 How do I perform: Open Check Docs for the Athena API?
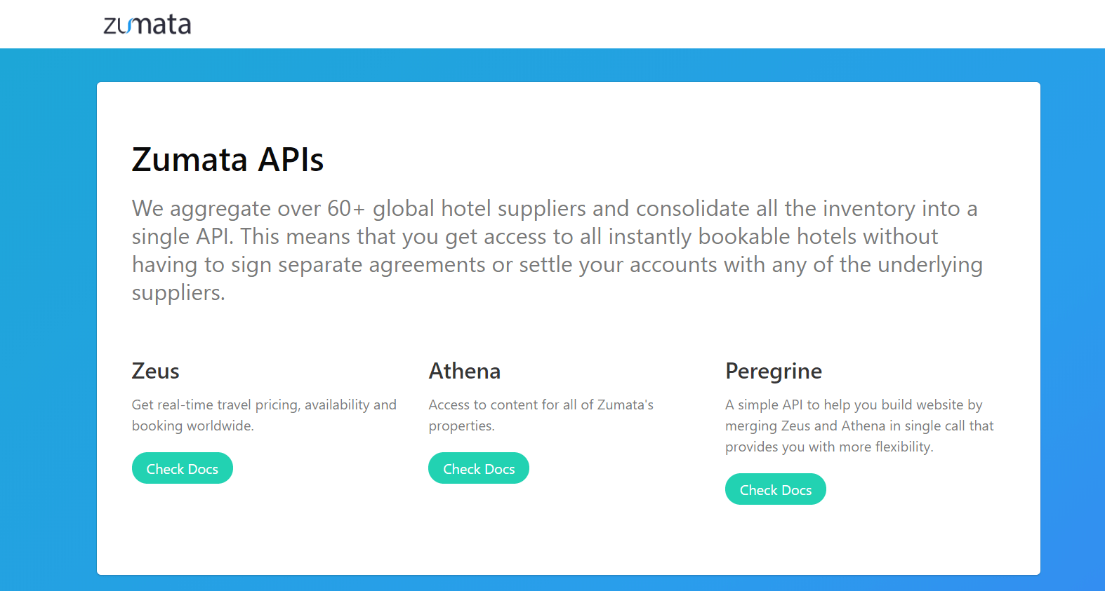point(479,468)
